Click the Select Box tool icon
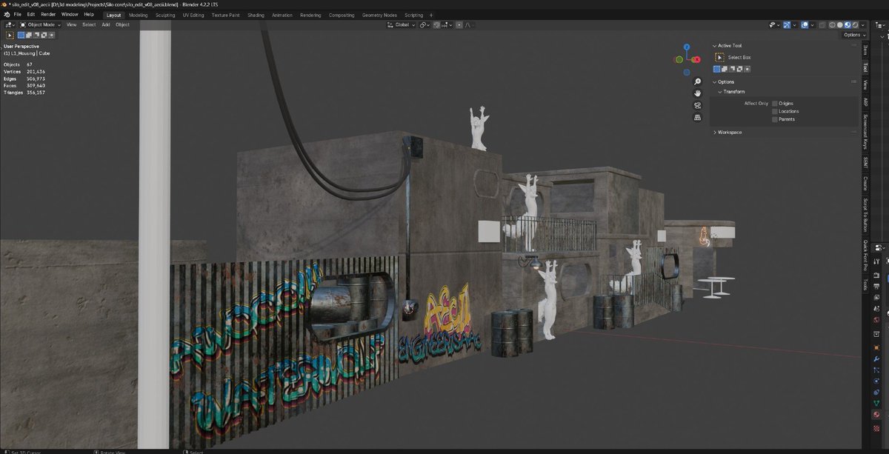The image size is (889, 454). coord(719,57)
